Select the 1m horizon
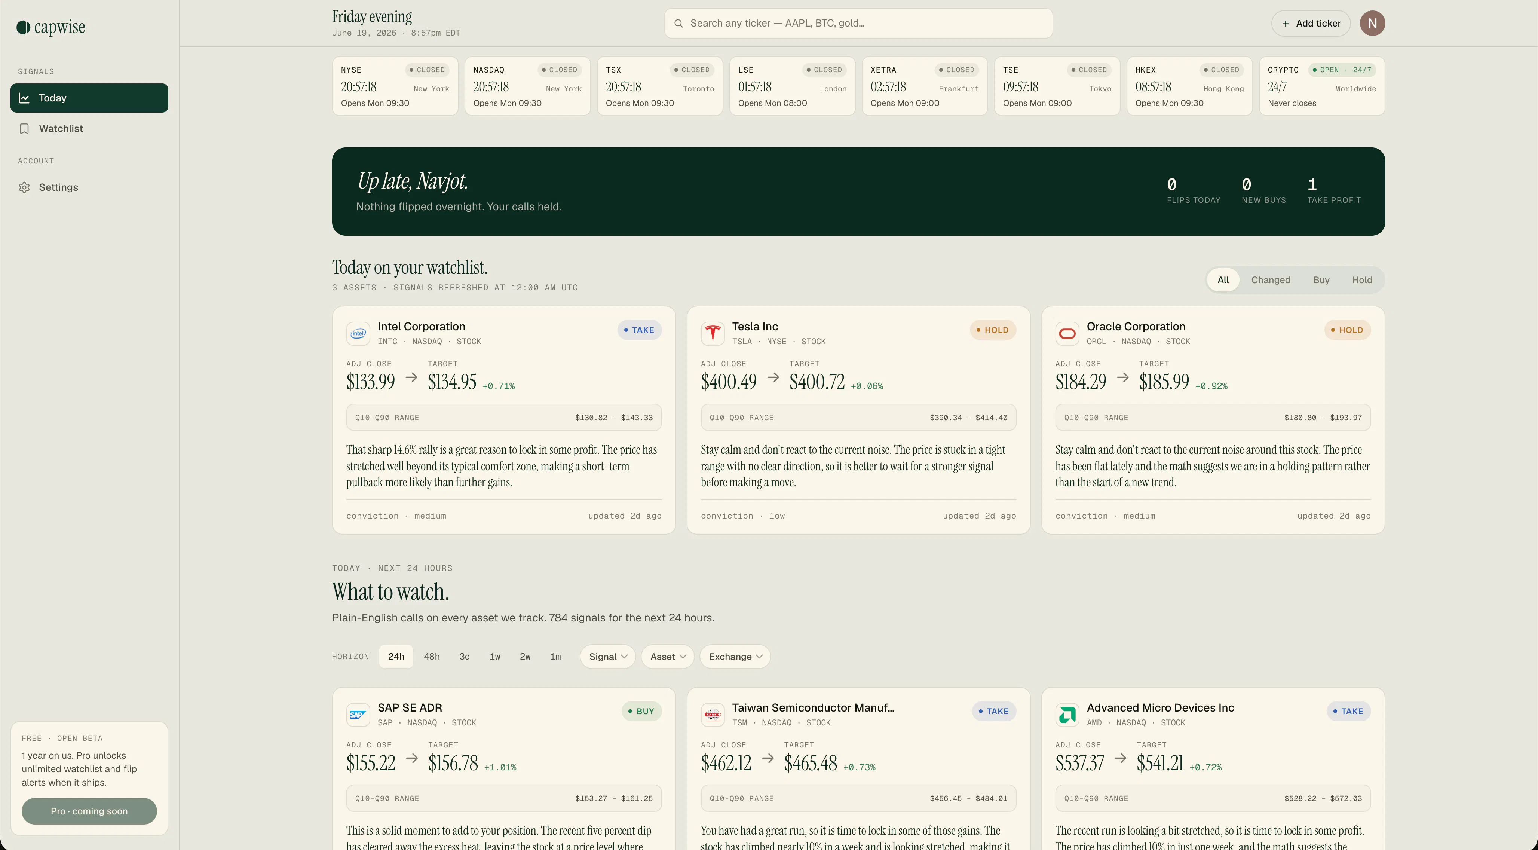Screen dimensions: 1538x850 pos(555,657)
